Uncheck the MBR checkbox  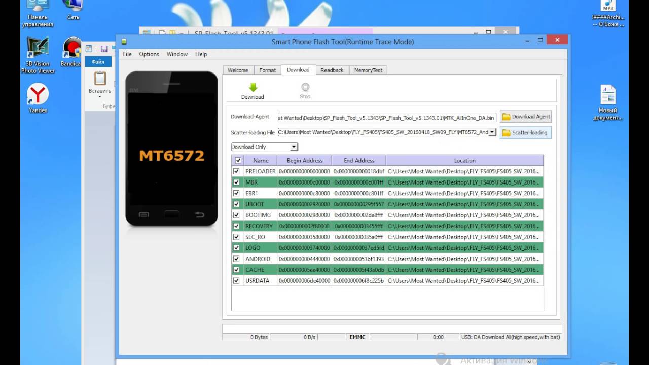[x=236, y=182]
